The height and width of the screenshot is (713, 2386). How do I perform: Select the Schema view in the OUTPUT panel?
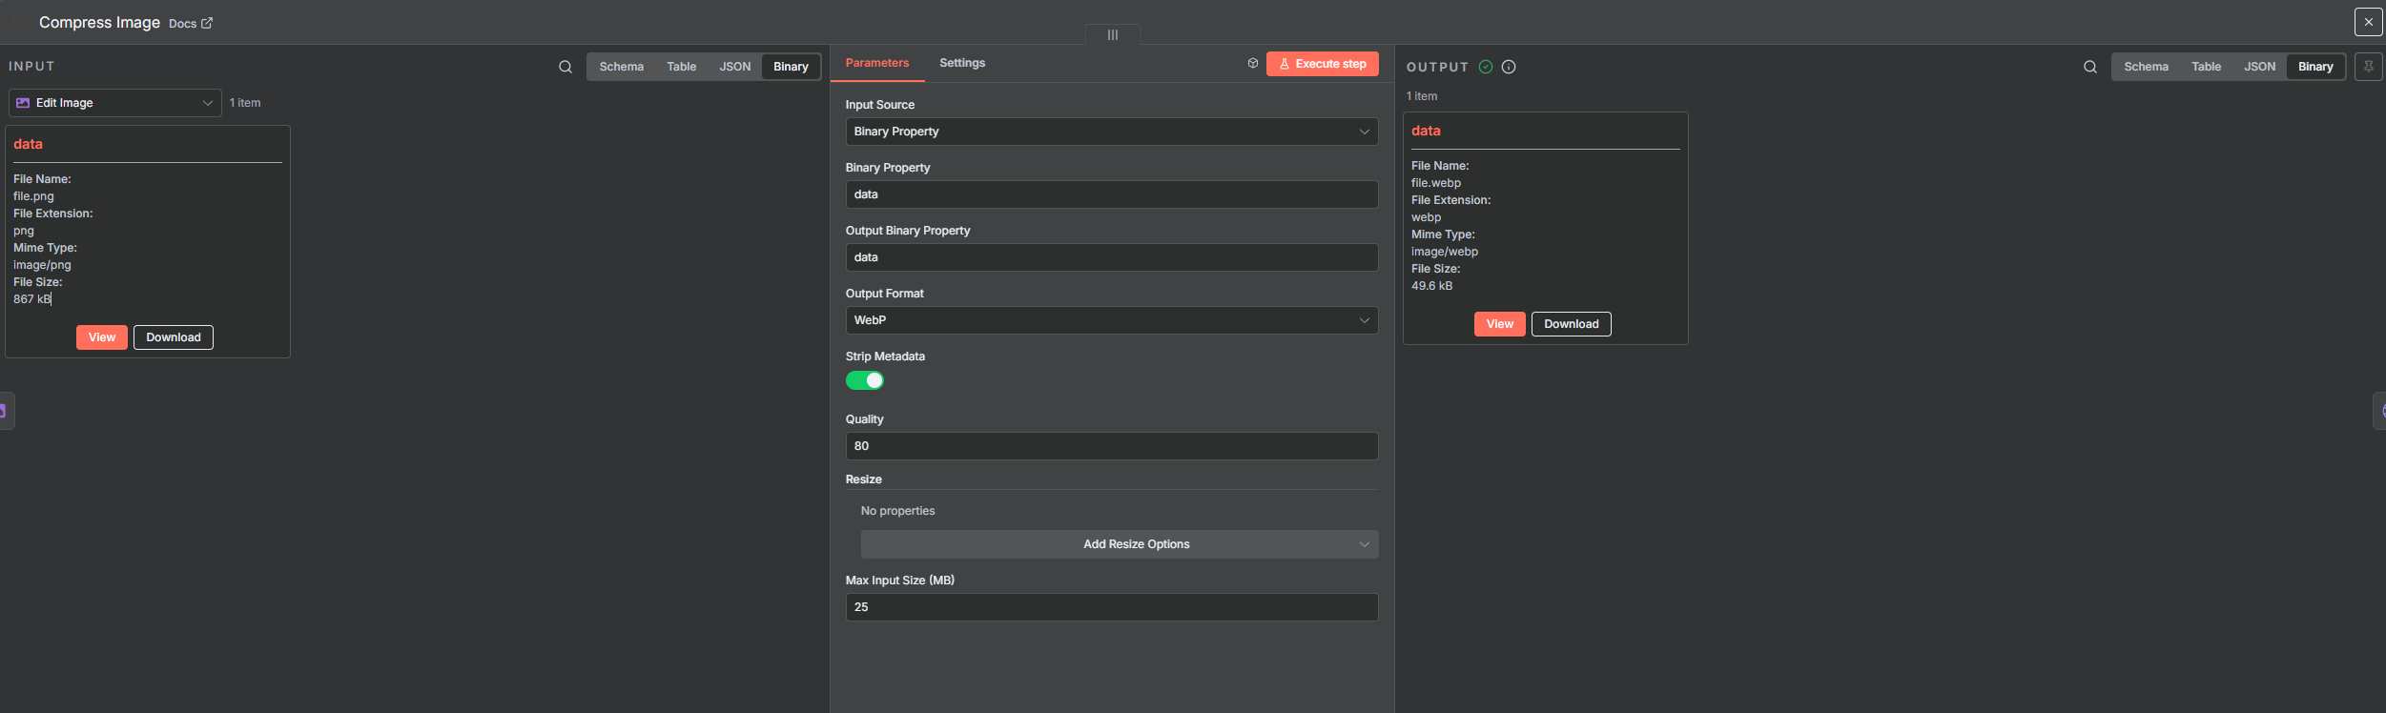tap(2147, 67)
